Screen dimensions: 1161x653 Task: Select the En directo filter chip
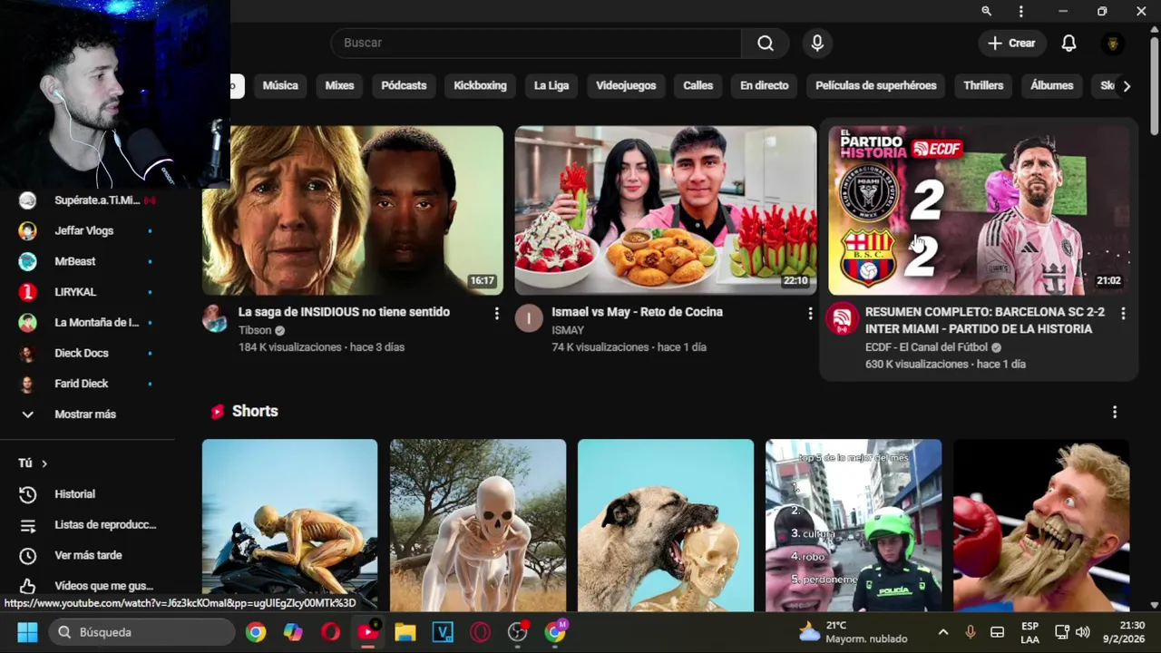(x=764, y=85)
